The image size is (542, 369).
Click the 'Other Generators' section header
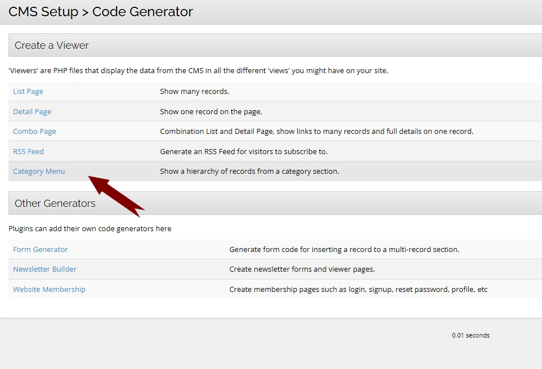coord(55,204)
